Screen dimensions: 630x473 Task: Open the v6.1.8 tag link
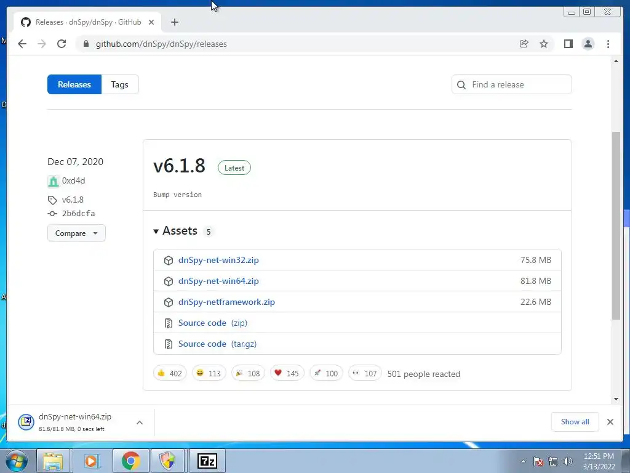(x=73, y=200)
